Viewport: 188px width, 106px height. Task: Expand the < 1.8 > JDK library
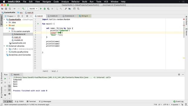(x=7, y=49)
